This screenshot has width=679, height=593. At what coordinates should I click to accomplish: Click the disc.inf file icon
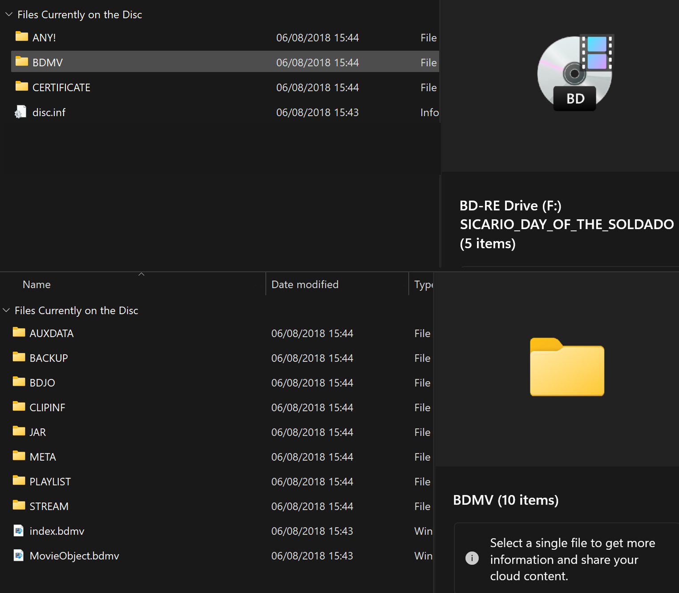[x=20, y=112]
